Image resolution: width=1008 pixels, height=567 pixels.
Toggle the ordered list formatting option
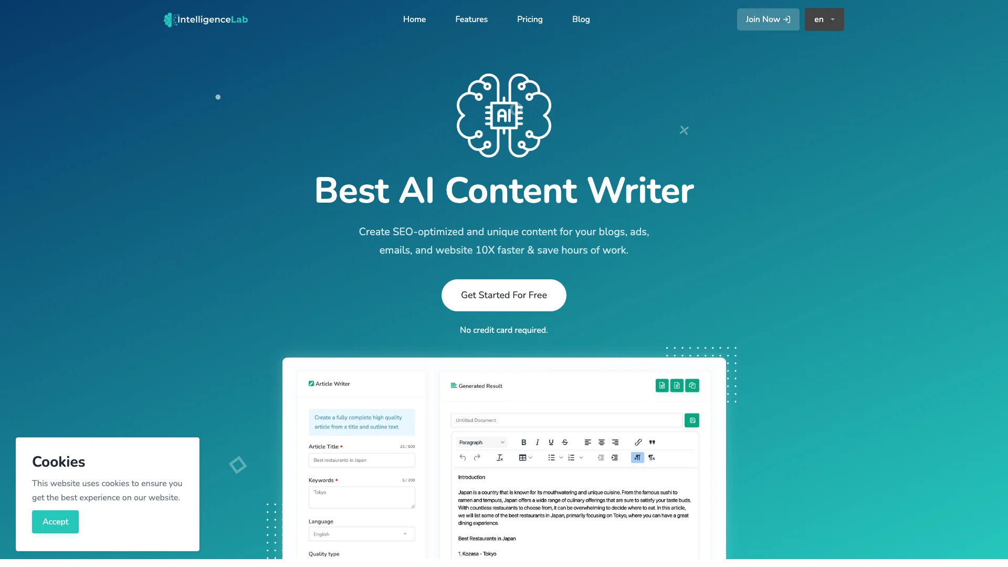[571, 458]
